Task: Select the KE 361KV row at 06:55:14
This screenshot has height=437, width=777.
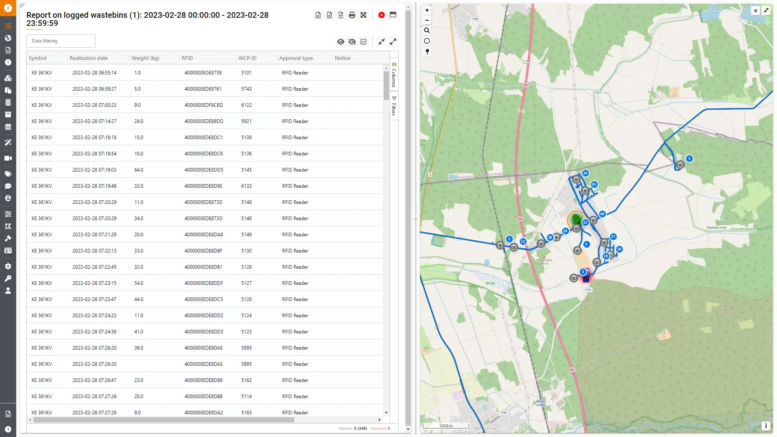Action: [x=205, y=72]
